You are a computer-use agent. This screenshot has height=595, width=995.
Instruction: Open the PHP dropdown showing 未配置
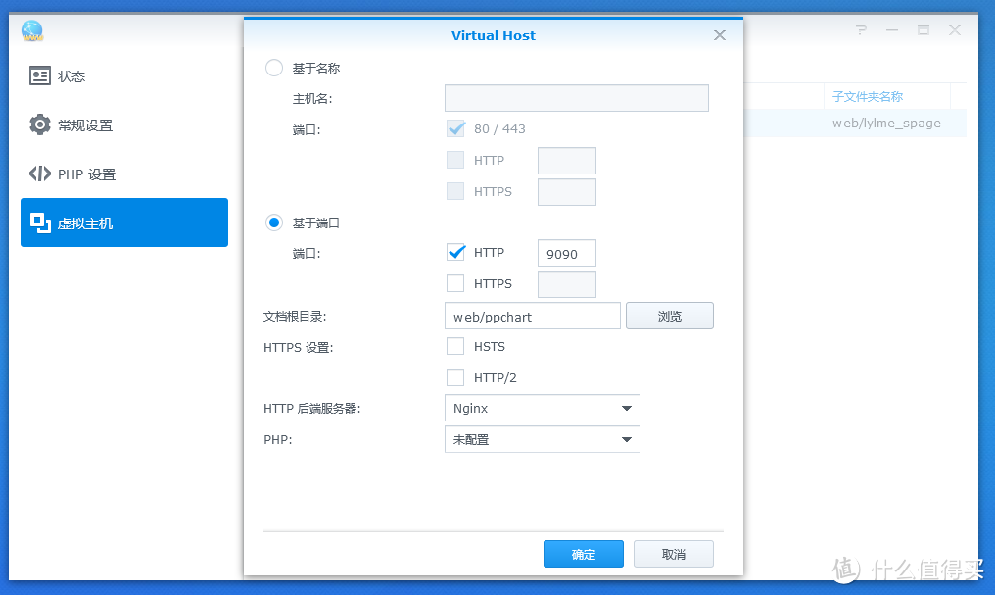coord(542,439)
